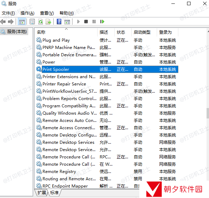Select Problem Reports Control... service

[x=69, y=99]
